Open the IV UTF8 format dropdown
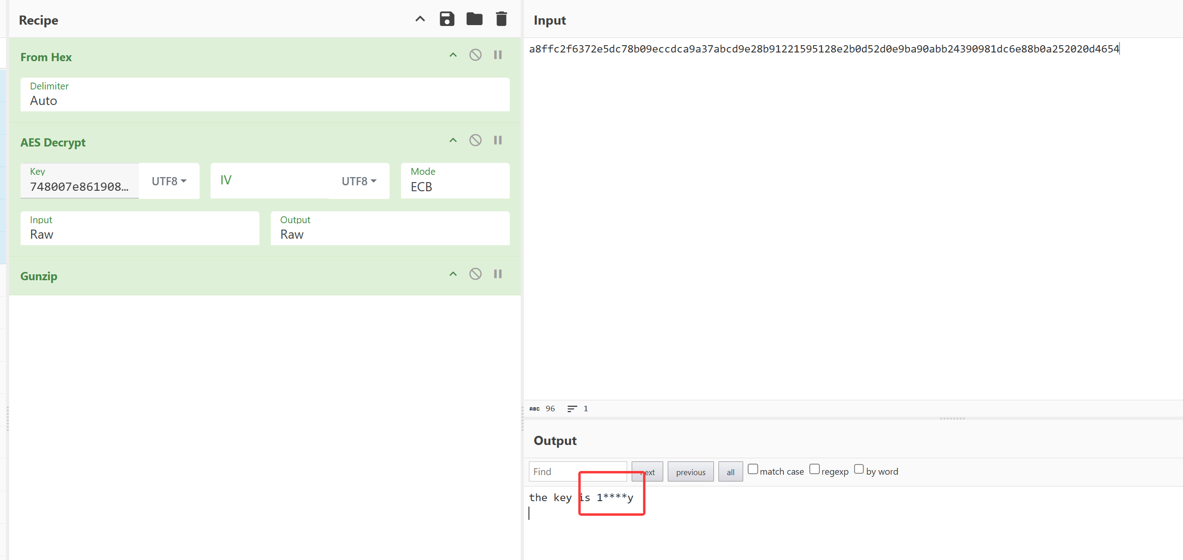This screenshot has width=1183, height=560. (359, 181)
